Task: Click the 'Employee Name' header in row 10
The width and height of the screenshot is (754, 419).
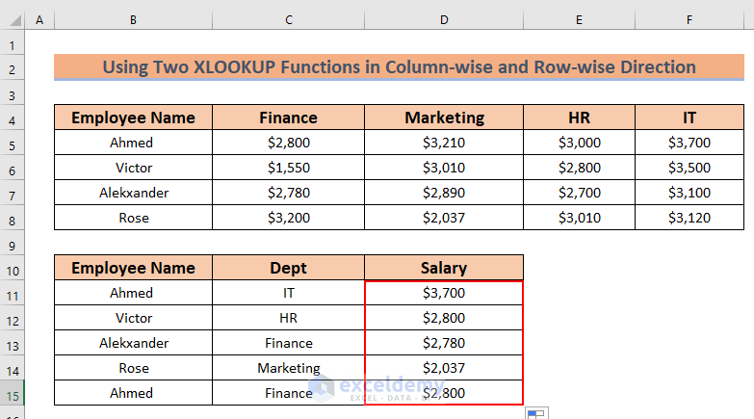Action: pos(133,268)
